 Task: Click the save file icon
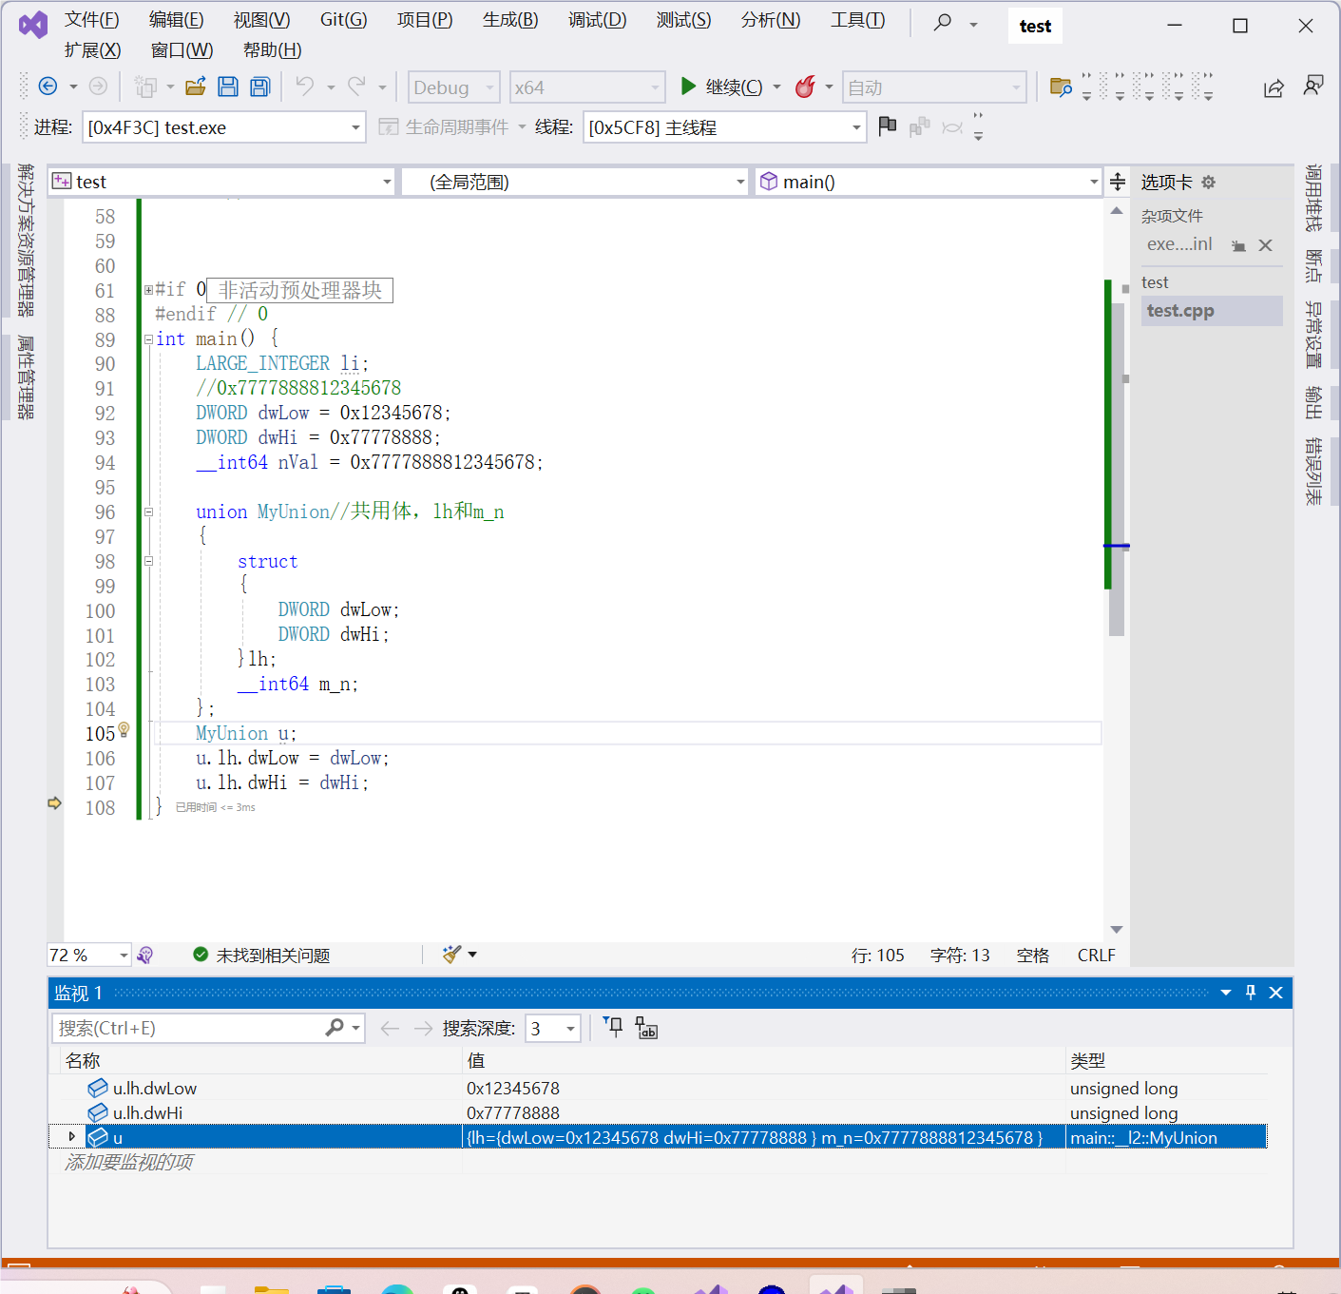tap(228, 87)
